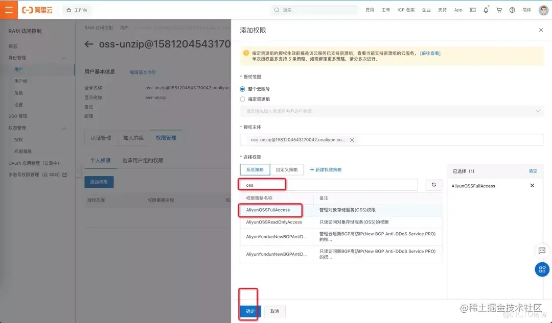Image resolution: width=552 pixels, height=323 pixels.
Task: Open OAuth 应用管理 in the sidebar
Action: click(34, 163)
